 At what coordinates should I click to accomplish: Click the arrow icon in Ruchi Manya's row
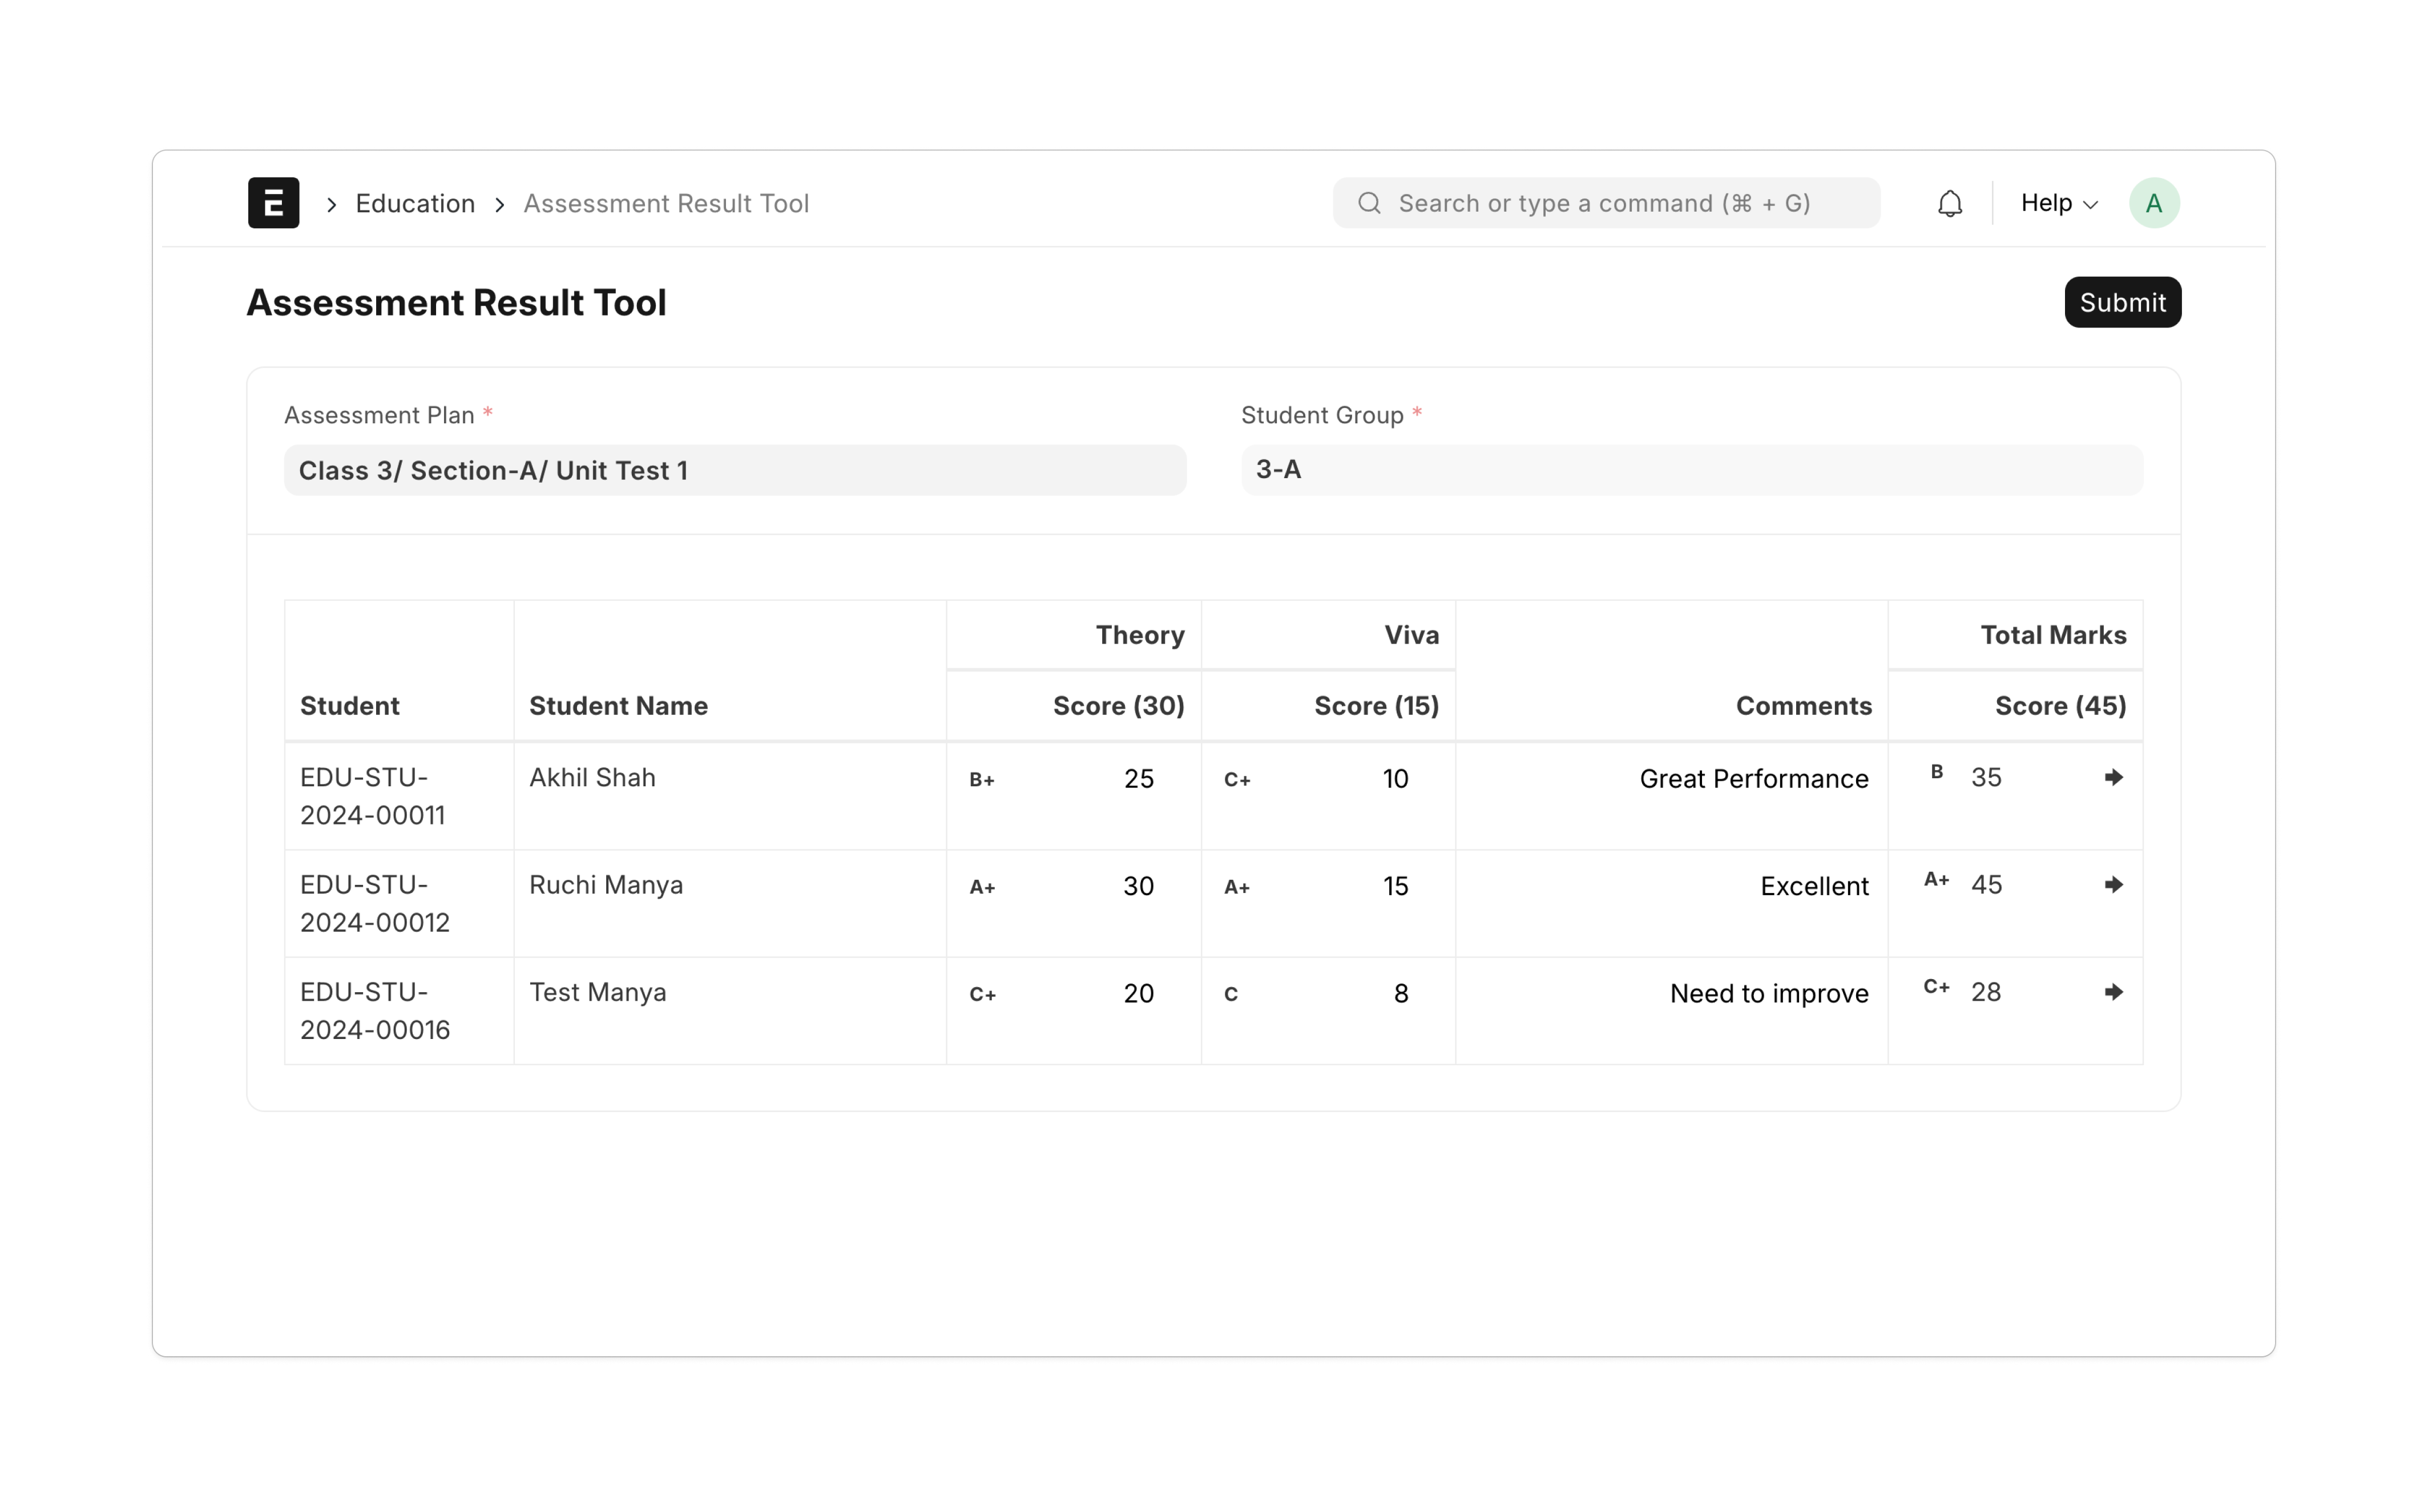pos(2113,884)
